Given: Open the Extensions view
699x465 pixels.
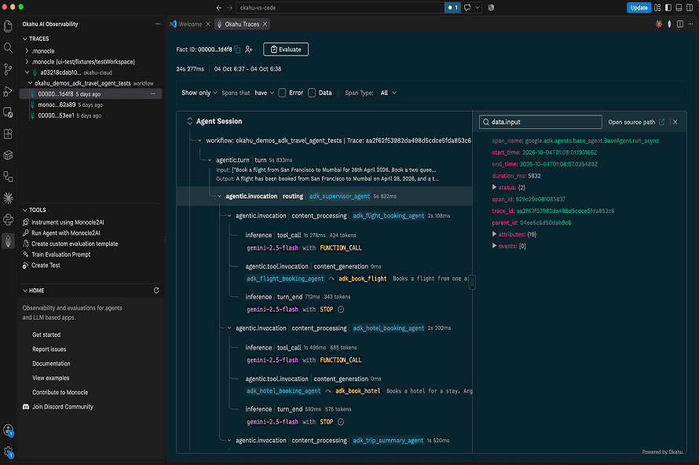Looking at the screenshot, I should tap(8, 134).
